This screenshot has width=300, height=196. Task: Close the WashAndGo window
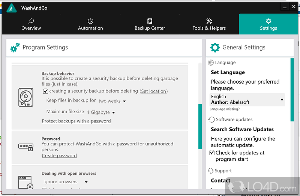pos(294,7)
